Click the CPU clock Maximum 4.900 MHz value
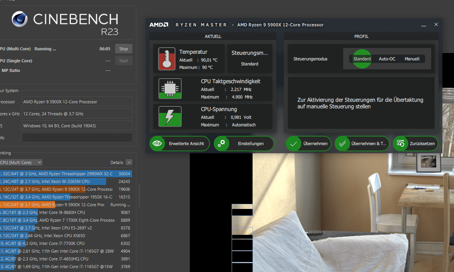Viewport: 454px width, 272px height. [x=242, y=97]
